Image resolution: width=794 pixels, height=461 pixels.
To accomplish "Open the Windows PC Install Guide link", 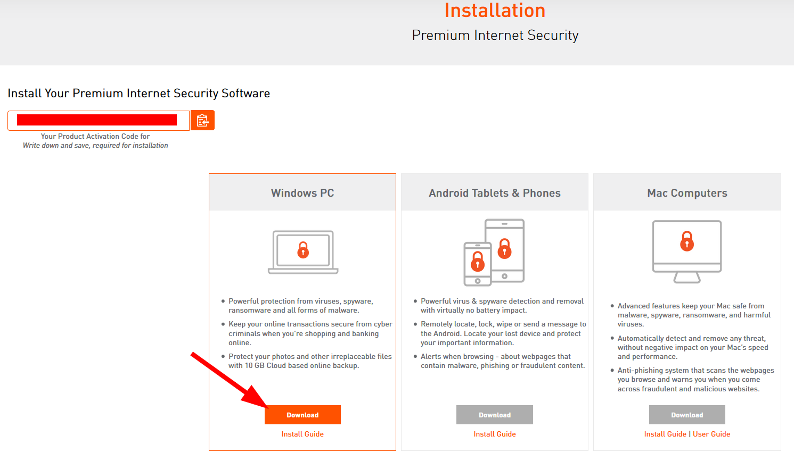I will click(x=302, y=434).
